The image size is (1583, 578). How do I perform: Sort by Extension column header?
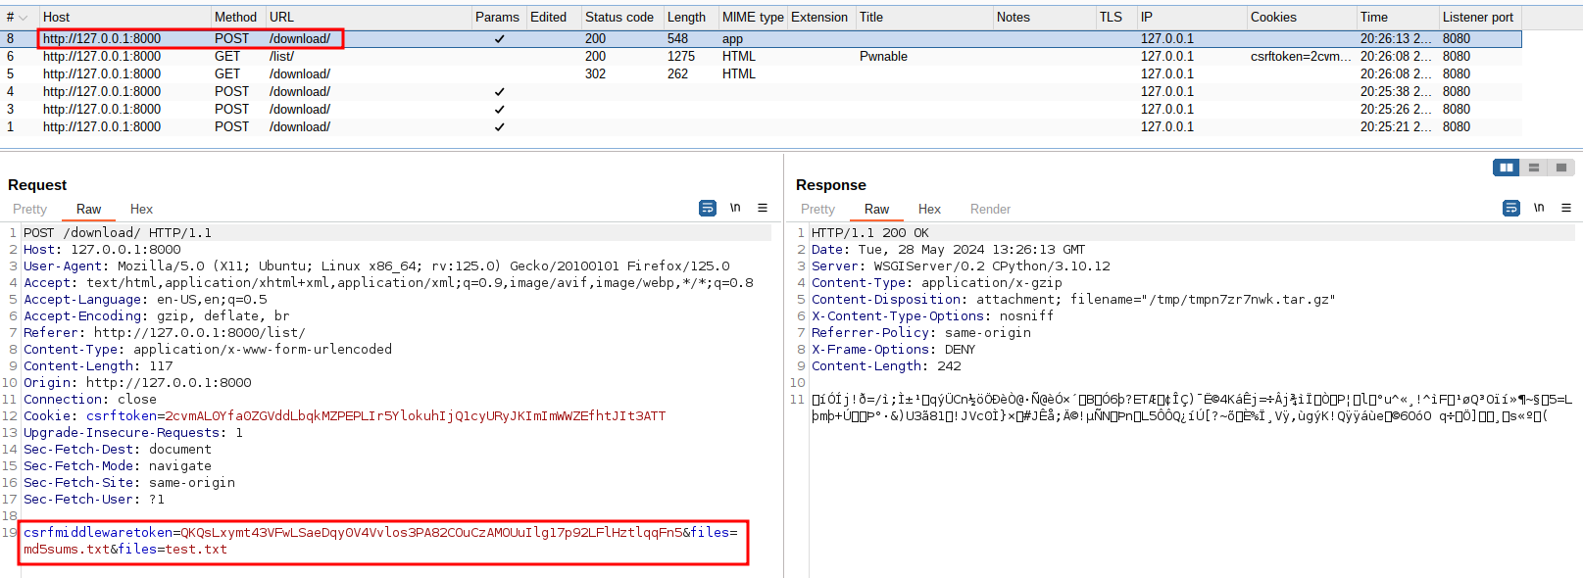[819, 17]
